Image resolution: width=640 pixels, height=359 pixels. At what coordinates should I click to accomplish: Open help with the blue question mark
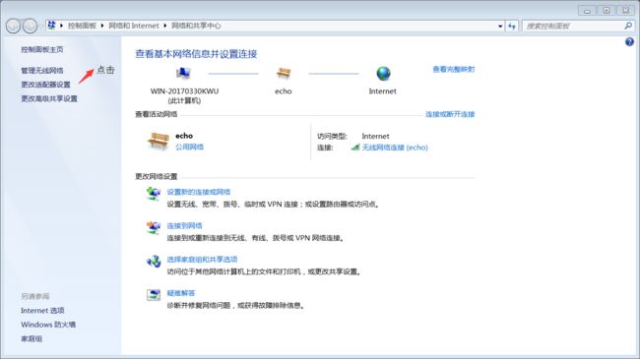(629, 41)
